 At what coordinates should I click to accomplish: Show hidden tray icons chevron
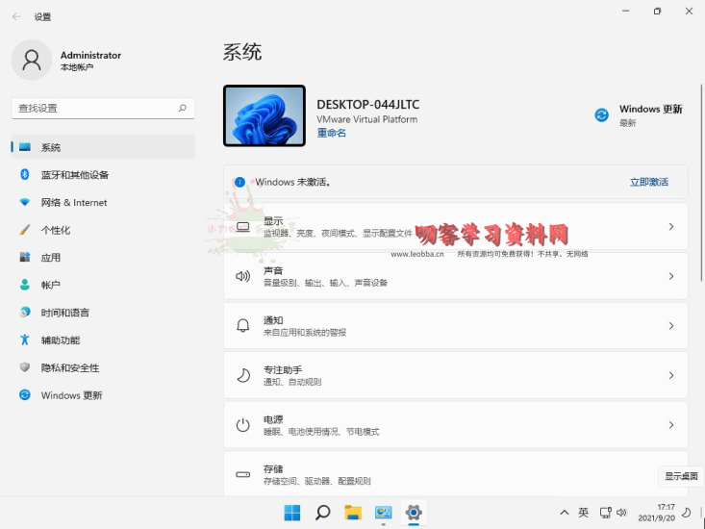click(565, 513)
